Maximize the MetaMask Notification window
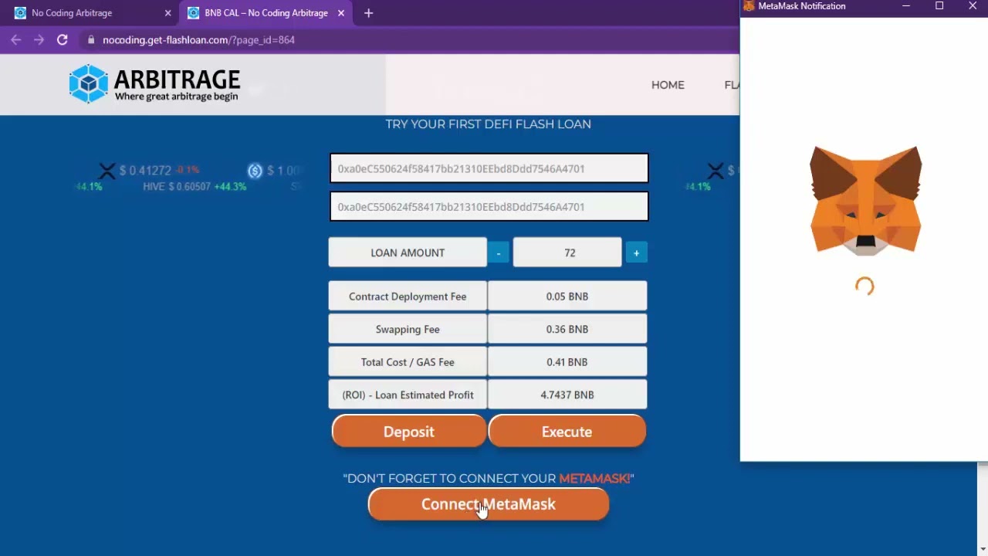 (x=939, y=6)
